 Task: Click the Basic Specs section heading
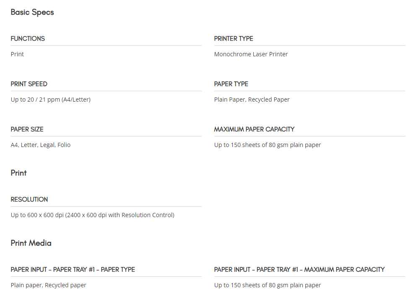32,12
